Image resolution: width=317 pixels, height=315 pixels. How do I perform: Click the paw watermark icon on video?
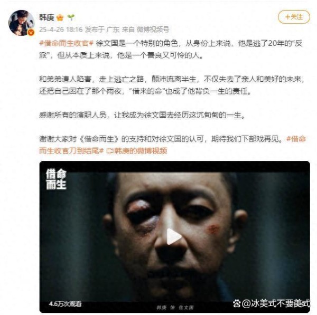tap(237, 303)
